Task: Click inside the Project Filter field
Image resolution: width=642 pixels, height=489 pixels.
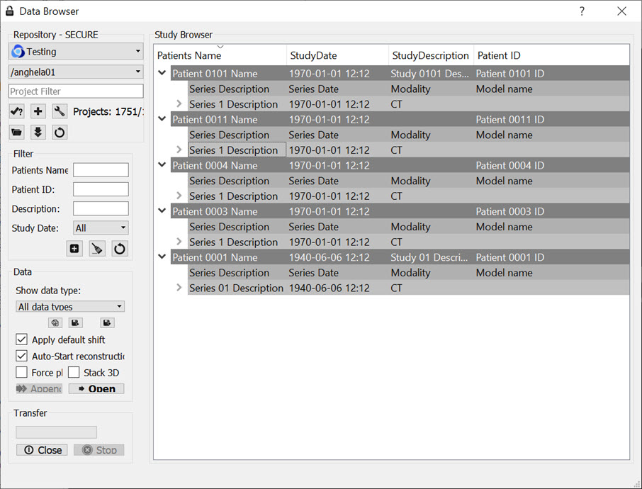Action: 76,91
